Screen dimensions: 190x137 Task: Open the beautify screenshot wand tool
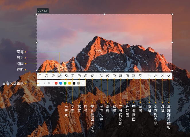(x=92, y=76)
